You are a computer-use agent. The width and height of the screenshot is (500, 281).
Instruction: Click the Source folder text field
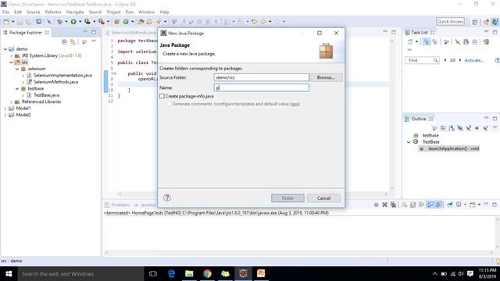261,77
